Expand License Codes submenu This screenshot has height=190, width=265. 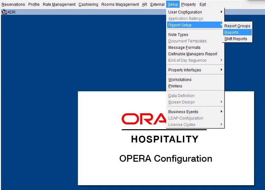(x=195, y=124)
